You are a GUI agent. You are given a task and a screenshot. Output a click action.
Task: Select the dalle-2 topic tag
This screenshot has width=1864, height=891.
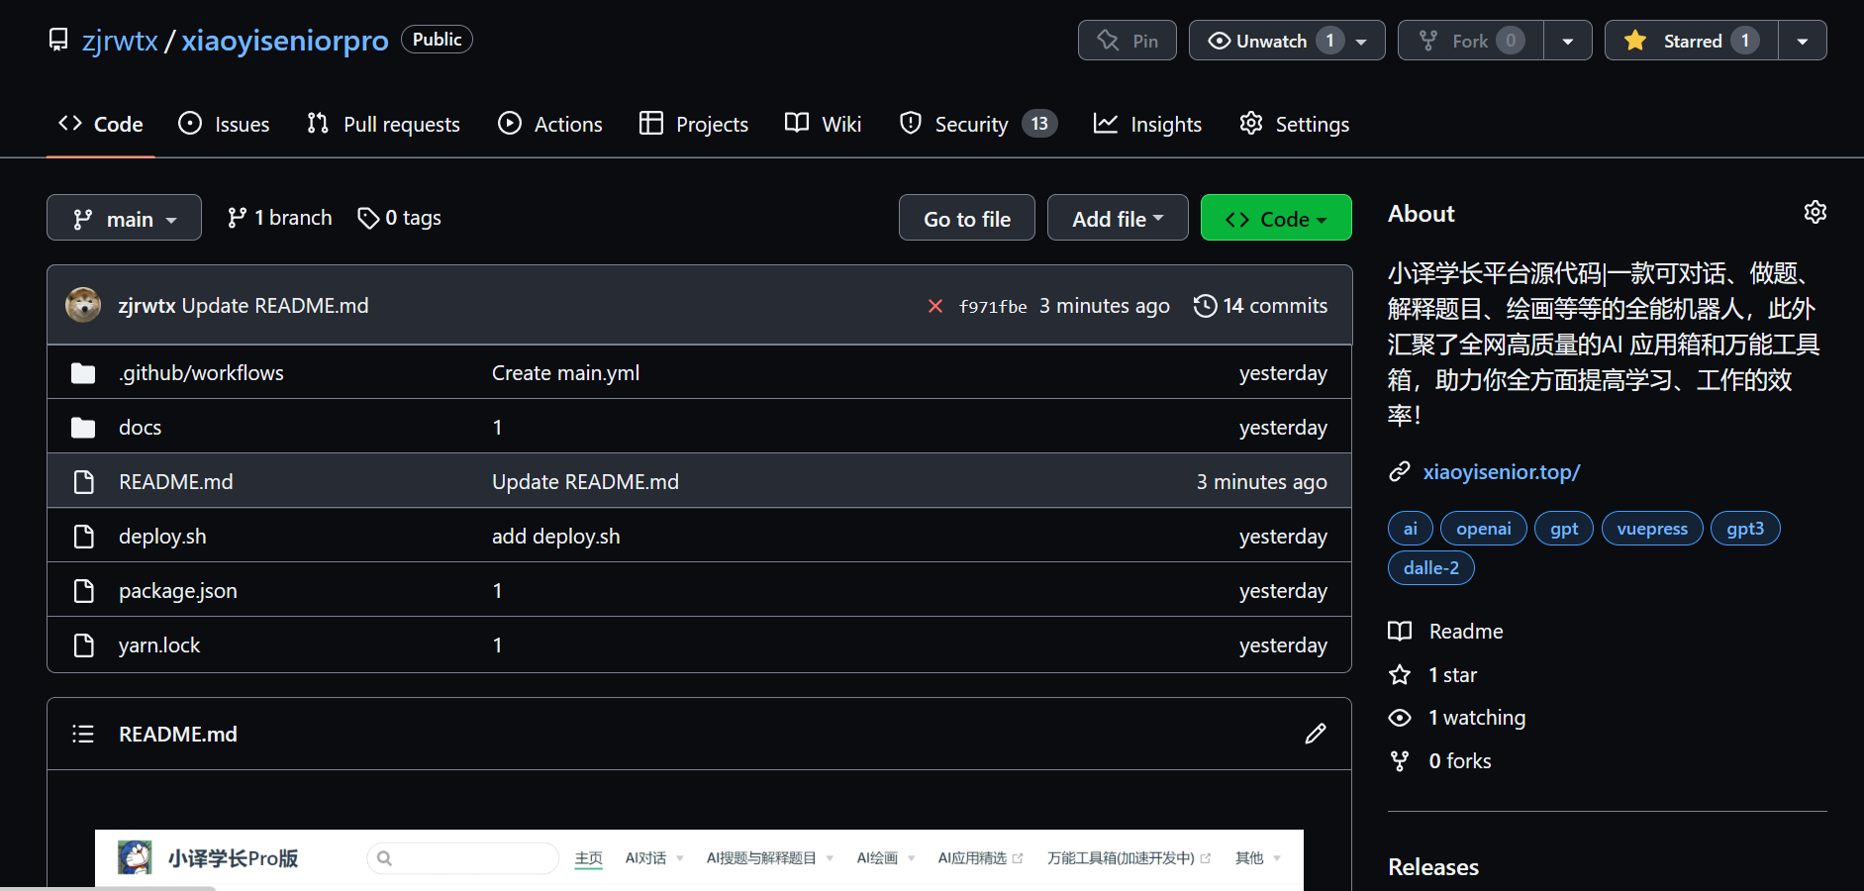(x=1431, y=568)
